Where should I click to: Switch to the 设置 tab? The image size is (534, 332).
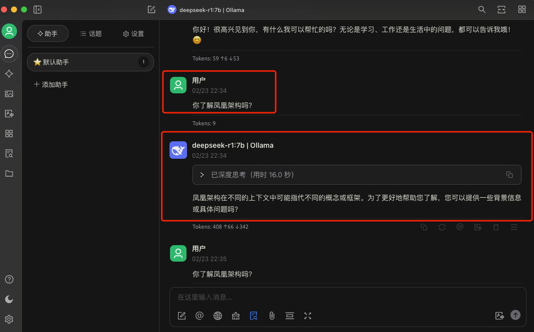click(133, 33)
